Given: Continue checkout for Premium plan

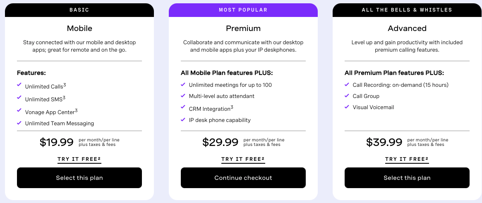Looking at the screenshot, I should (x=243, y=178).
